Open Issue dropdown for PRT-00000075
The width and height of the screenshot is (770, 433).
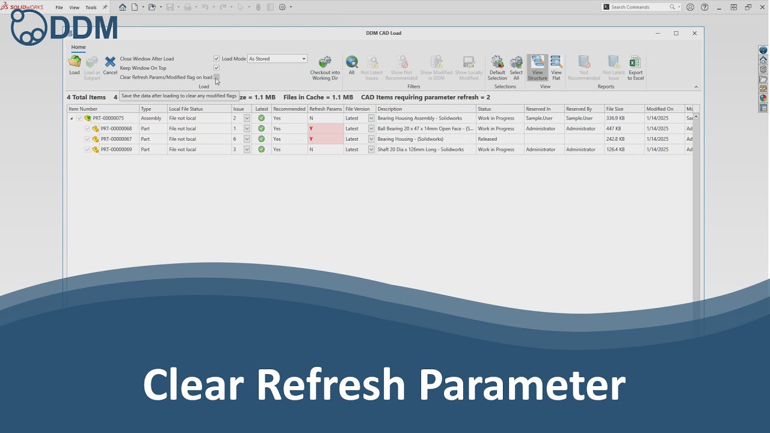(247, 118)
